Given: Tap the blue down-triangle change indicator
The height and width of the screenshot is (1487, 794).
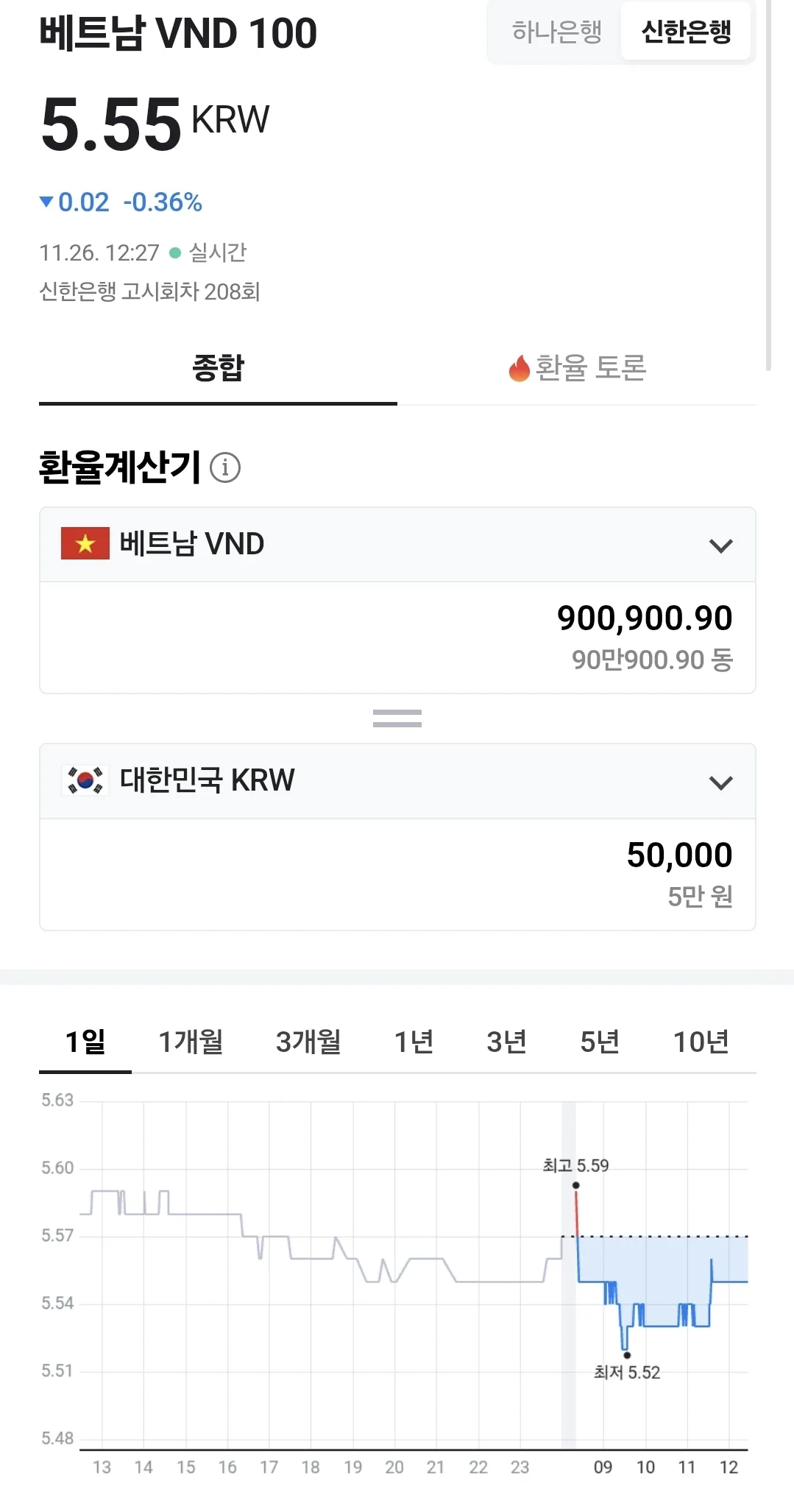Looking at the screenshot, I should 46,202.
